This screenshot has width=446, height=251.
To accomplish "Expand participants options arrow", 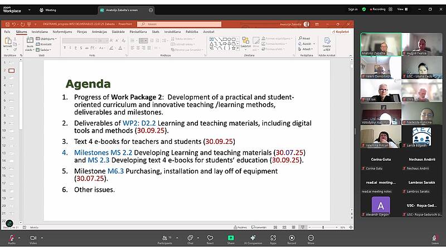I will coord(177,238).
